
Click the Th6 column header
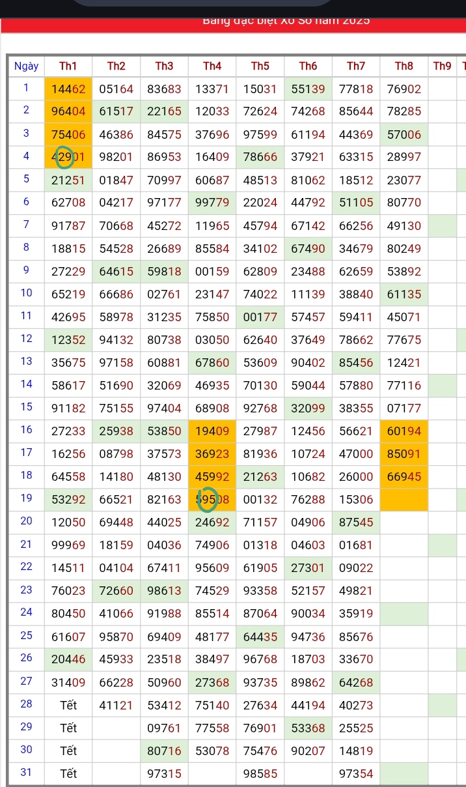[x=308, y=66]
